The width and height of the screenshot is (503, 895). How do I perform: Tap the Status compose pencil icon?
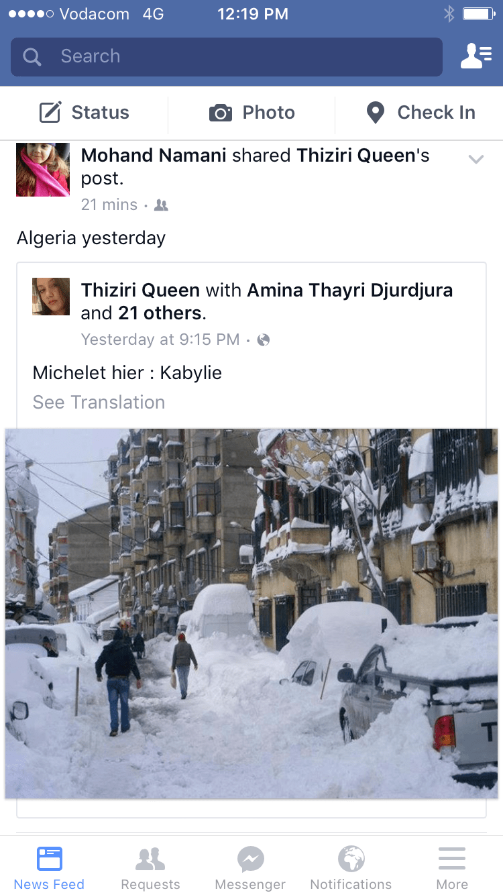(50, 113)
